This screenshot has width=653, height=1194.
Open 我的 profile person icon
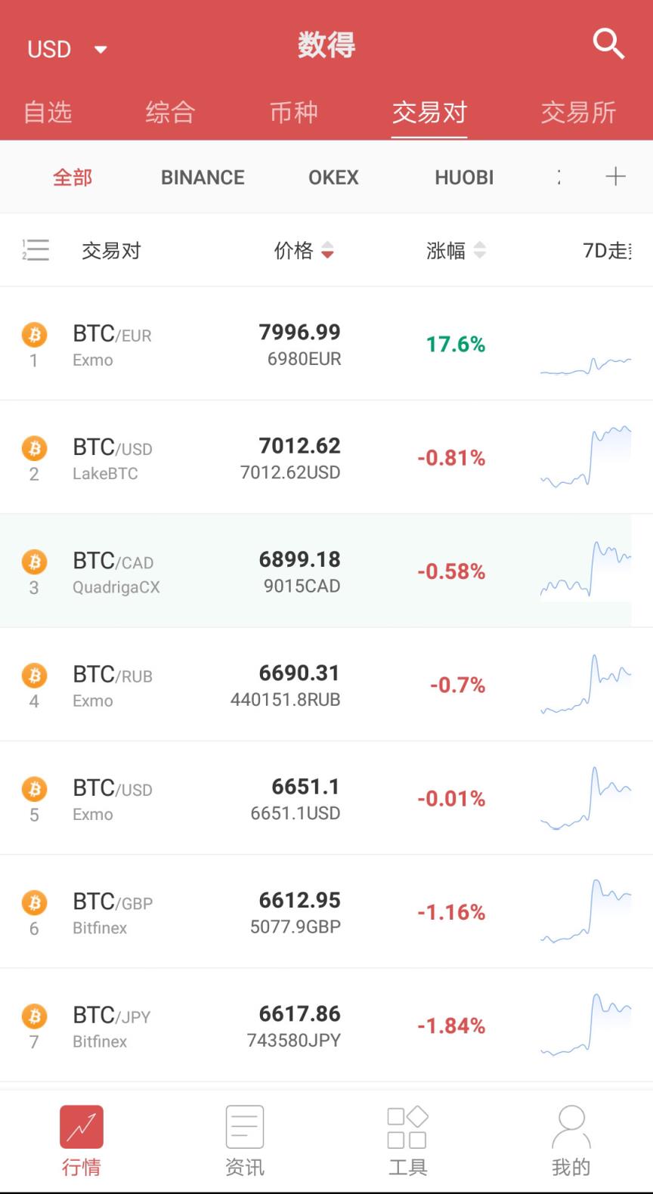click(x=571, y=1127)
